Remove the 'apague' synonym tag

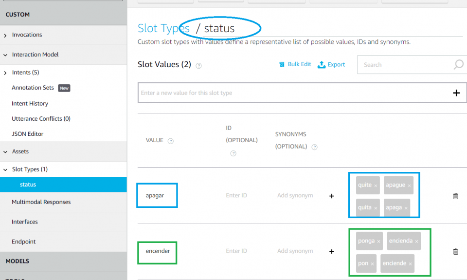click(409, 186)
